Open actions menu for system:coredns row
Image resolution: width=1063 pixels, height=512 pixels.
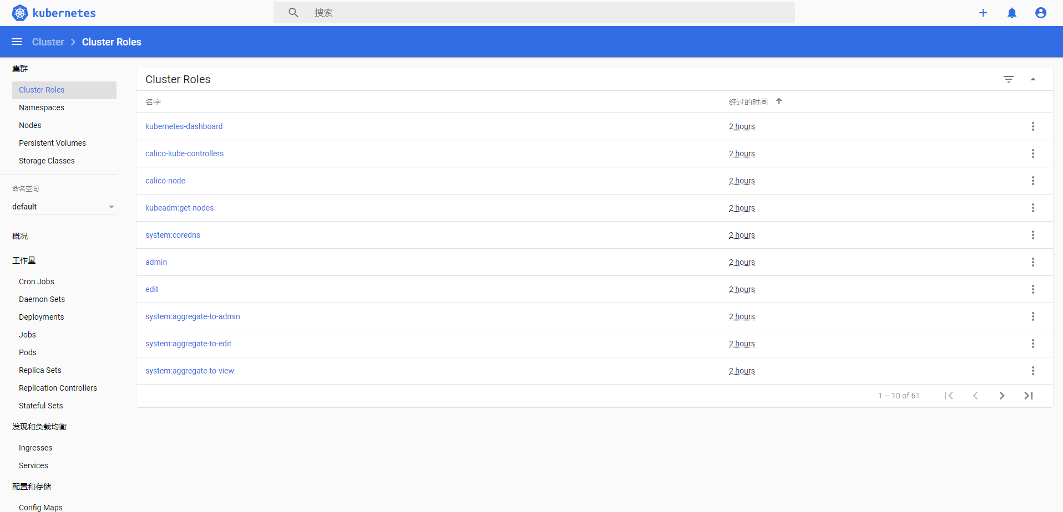1033,235
